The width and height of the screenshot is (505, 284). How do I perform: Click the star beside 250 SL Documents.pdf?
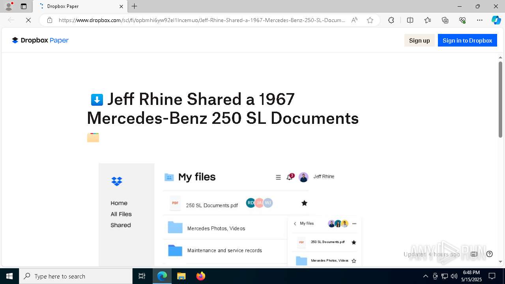[x=304, y=203]
